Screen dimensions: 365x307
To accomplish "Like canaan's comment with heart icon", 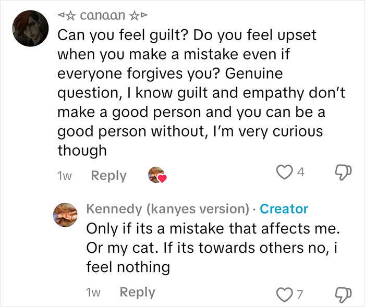I will (x=284, y=172).
